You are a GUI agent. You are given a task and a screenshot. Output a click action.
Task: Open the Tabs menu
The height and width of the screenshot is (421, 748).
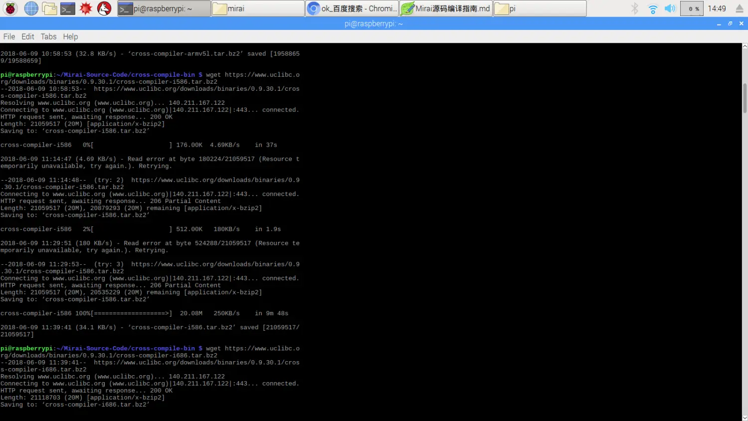click(x=48, y=36)
